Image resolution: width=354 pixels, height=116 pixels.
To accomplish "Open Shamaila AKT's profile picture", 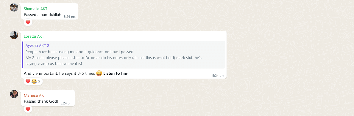I will [x=14, y=7].
